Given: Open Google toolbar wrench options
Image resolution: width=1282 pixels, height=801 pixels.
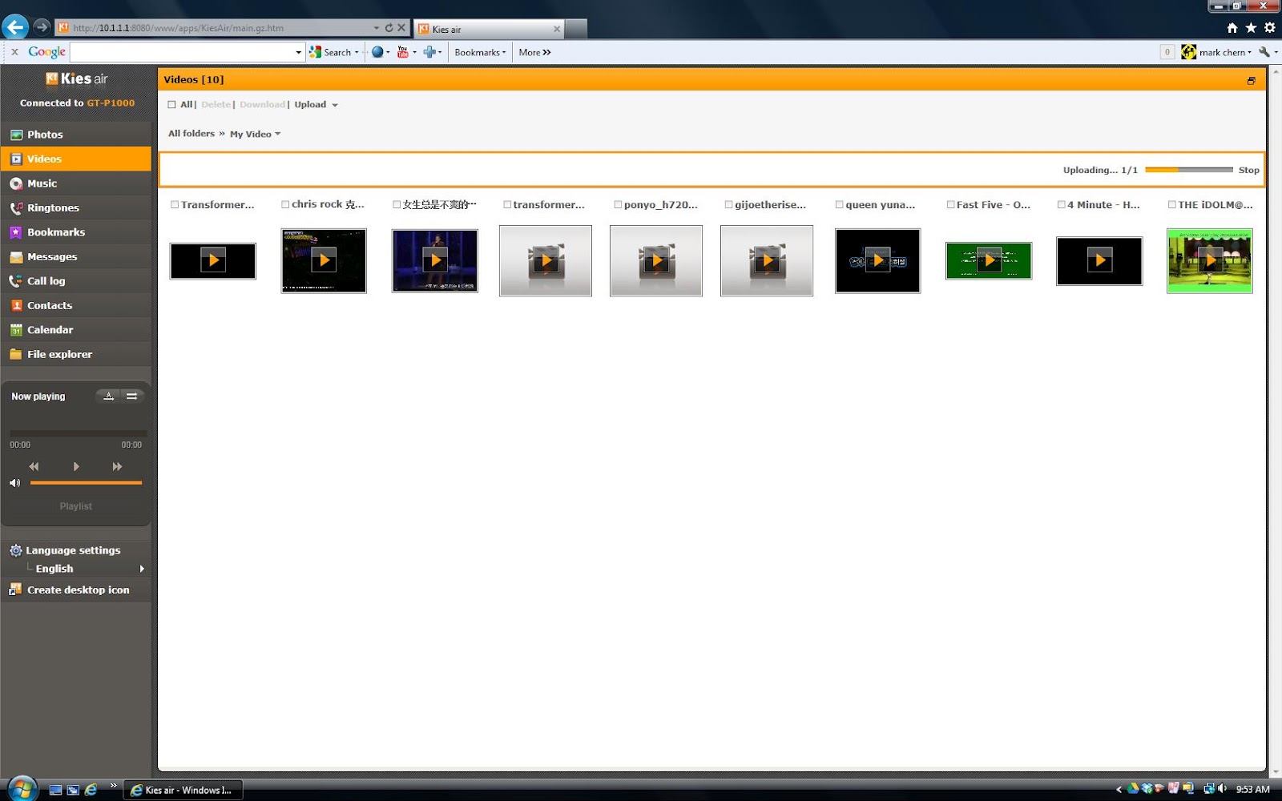Looking at the screenshot, I should point(1264,52).
